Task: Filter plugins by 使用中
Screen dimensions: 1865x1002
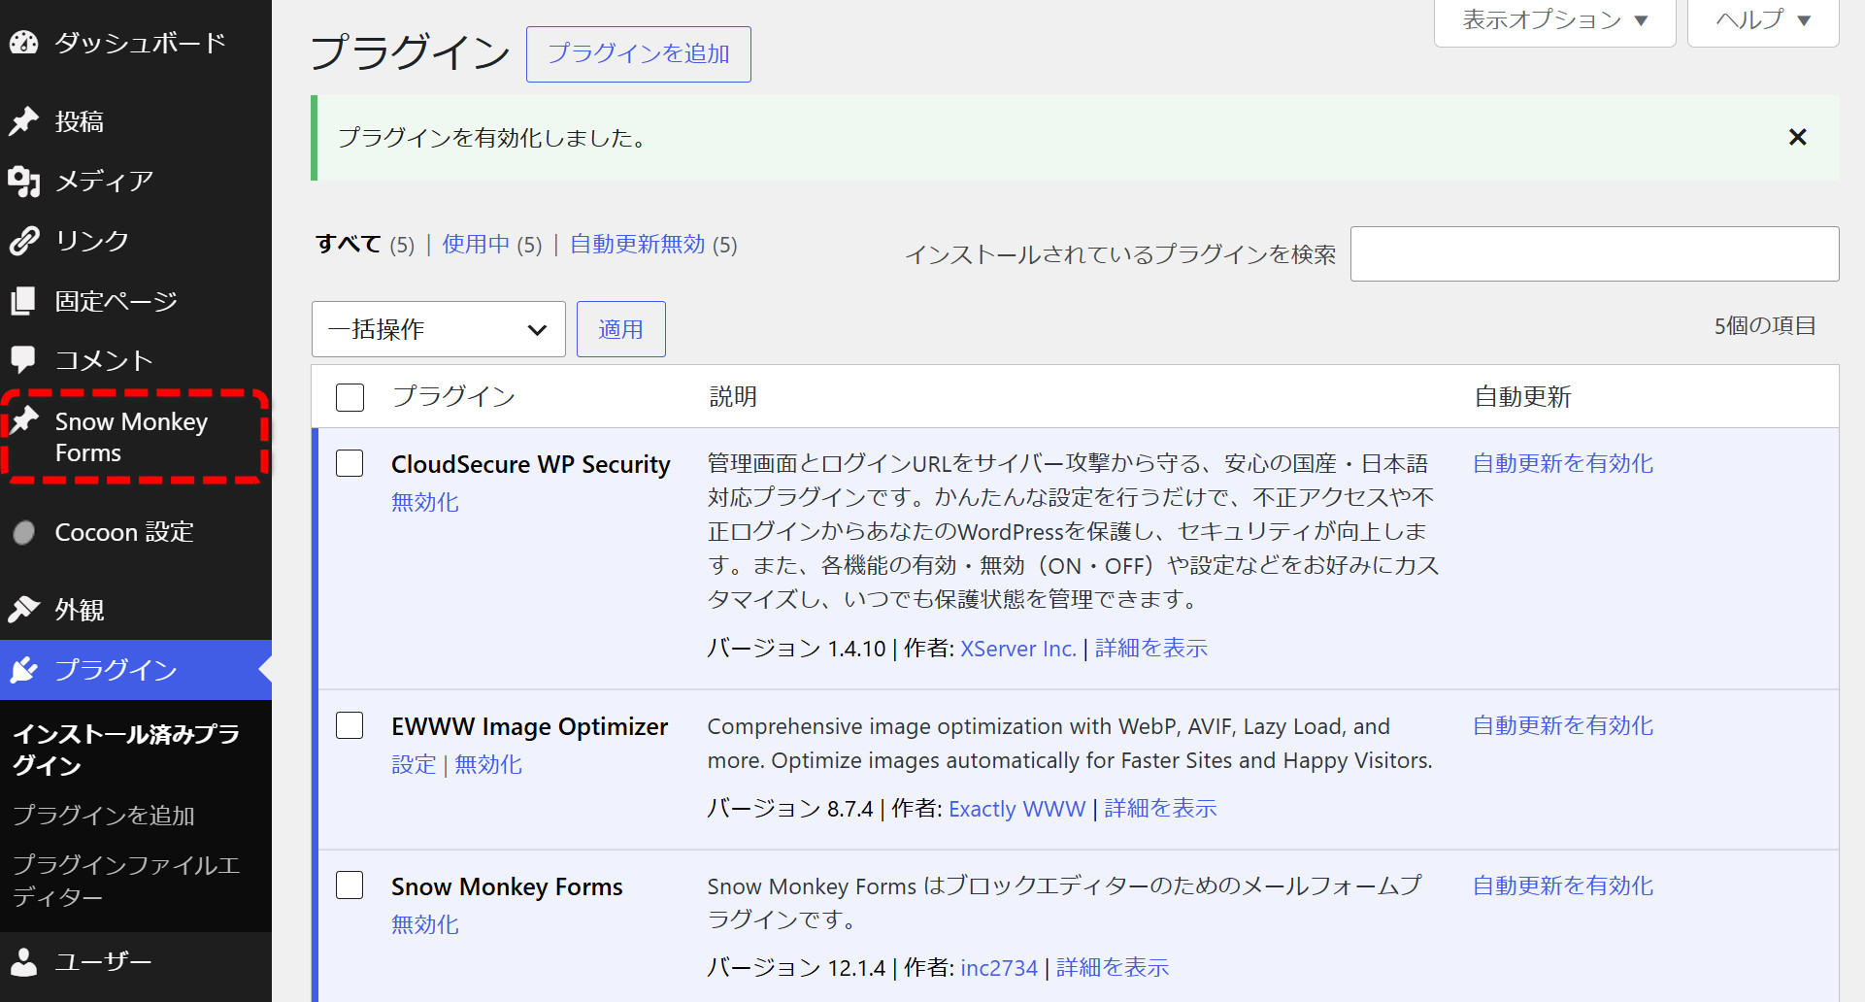Action: 476,245
